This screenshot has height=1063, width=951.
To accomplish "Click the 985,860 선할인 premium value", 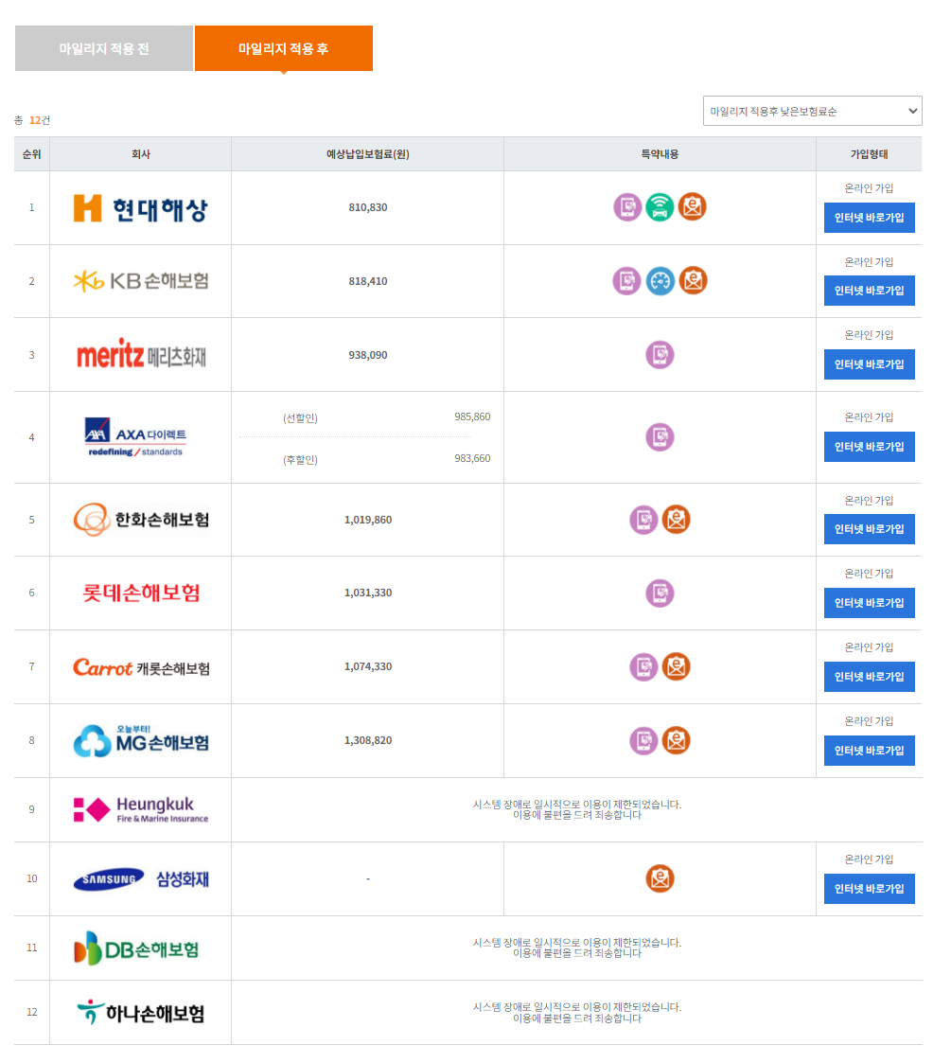I will pos(472,416).
